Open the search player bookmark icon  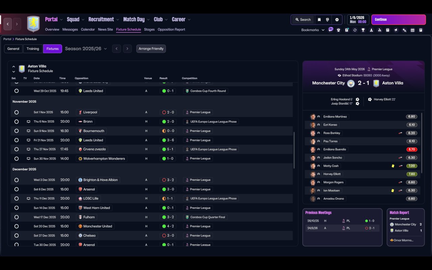[x=380, y=30]
